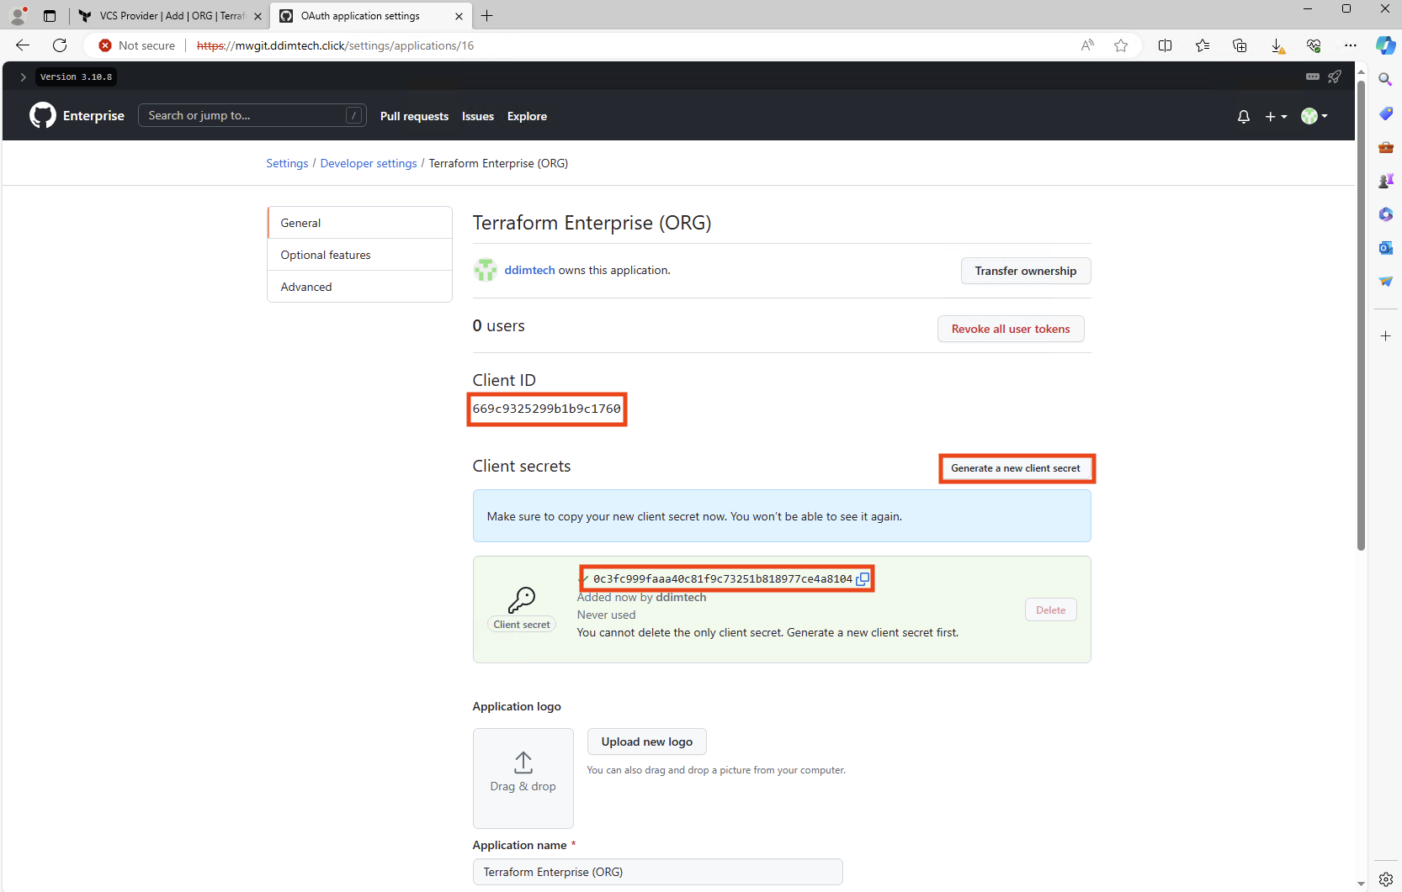This screenshot has height=892, width=1402.
Task: Click Revoke all user tokens
Action: (1011, 329)
